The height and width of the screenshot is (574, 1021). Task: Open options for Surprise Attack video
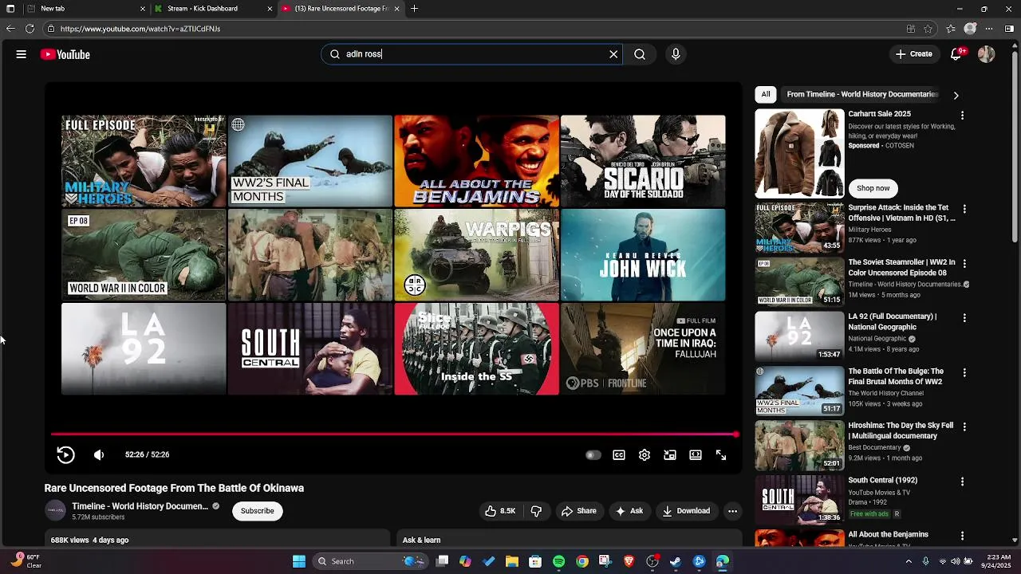[964, 209]
